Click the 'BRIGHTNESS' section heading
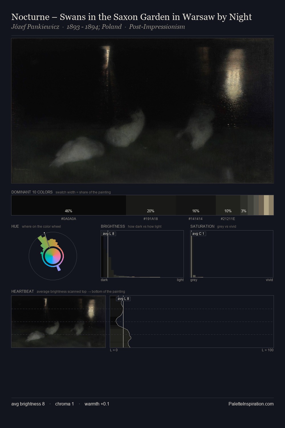Screen dimensions: 285x428 tap(113, 226)
